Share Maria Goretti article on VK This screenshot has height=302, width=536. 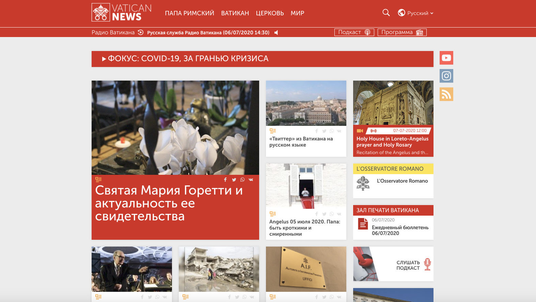251,180
